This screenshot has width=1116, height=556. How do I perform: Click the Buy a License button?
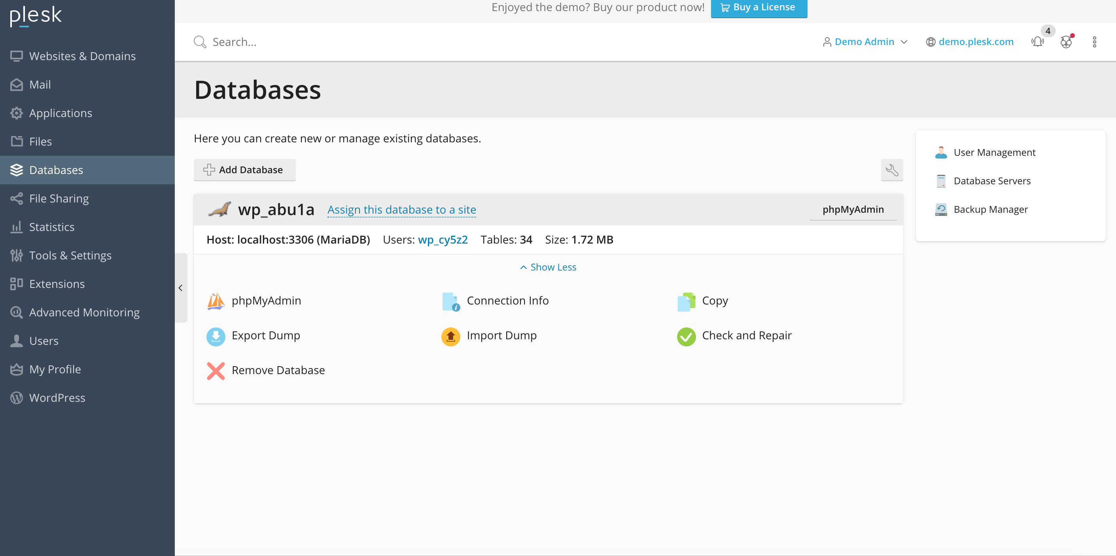click(x=759, y=8)
